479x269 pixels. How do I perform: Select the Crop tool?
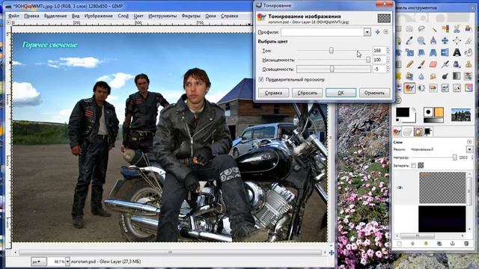point(469,40)
